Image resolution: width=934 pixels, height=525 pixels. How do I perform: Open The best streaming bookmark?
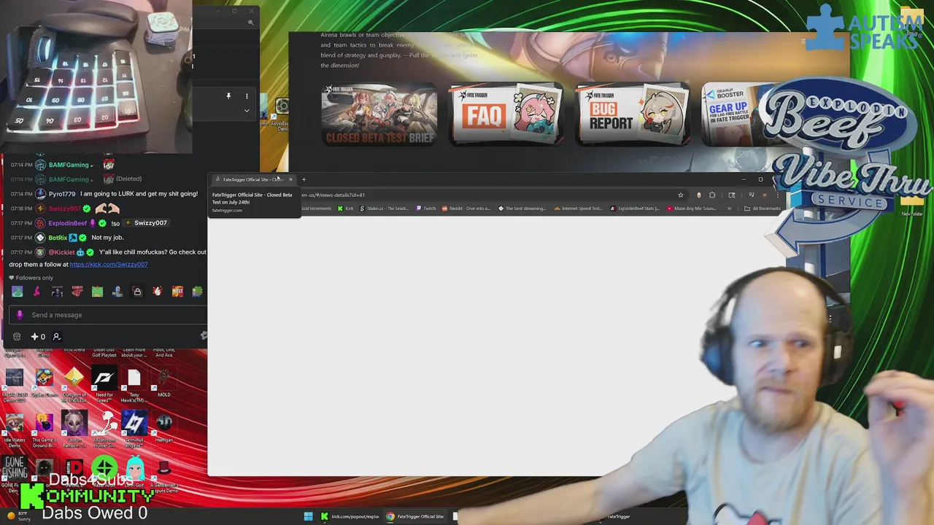tap(522, 209)
